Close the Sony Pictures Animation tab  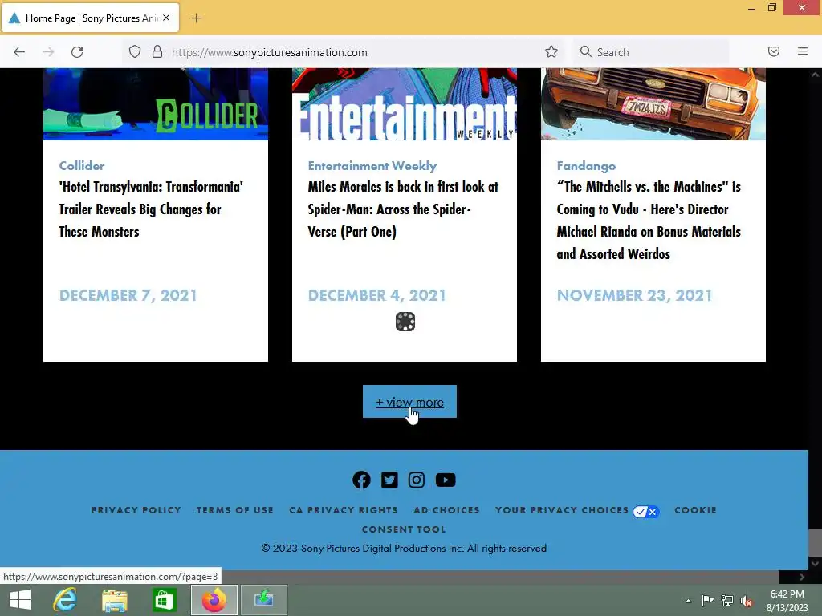(x=165, y=18)
